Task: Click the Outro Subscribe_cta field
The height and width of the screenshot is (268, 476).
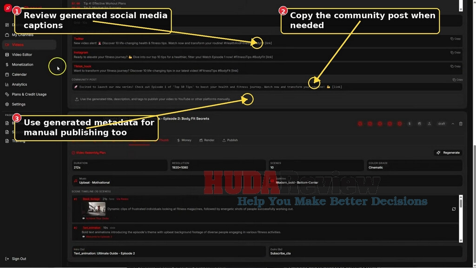Action: pos(365,252)
